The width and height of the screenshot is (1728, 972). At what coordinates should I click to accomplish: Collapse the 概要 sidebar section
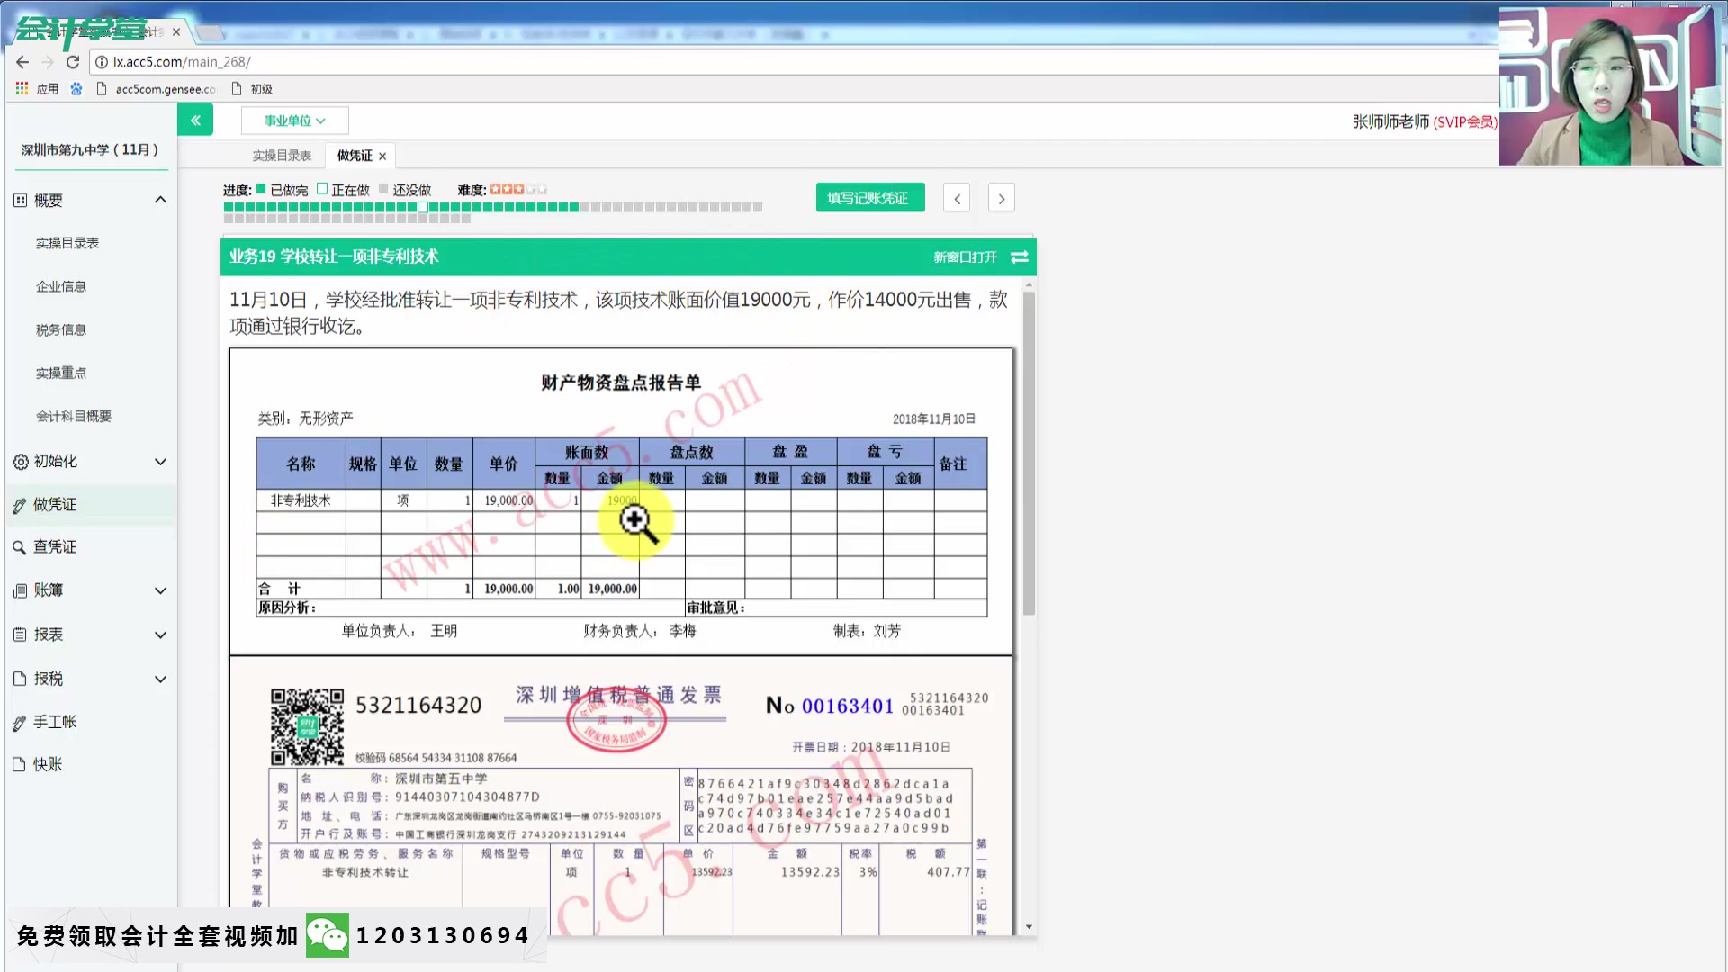(160, 199)
